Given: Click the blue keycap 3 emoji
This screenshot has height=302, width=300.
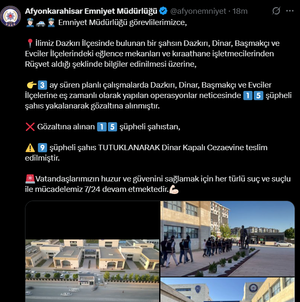Looking at the screenshot, I should (42, 85).
